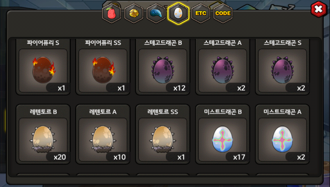Open the red fruit food tab
This screenshot has width=330, height=187.
tap(111, 13)
